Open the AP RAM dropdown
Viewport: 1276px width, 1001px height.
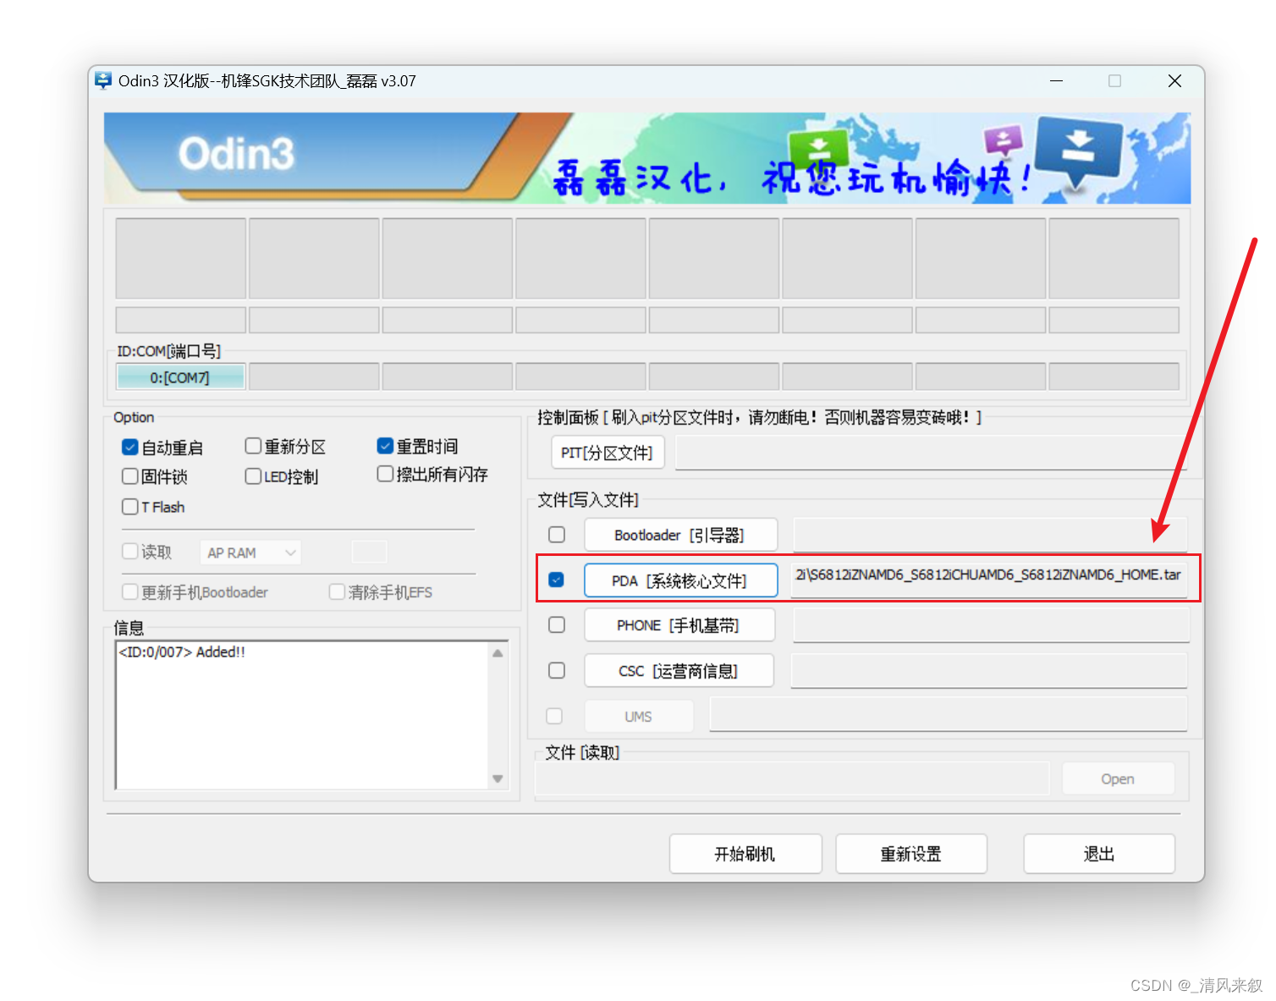click(250, 553)
